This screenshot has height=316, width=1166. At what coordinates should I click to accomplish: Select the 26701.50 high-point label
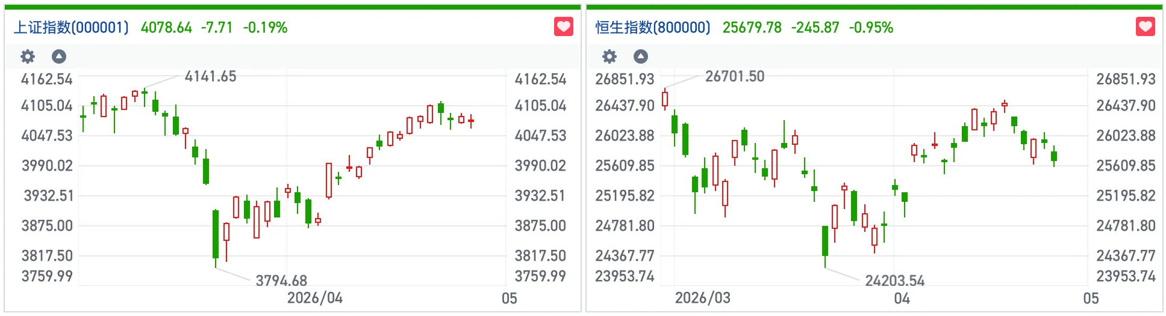point(735,76)
